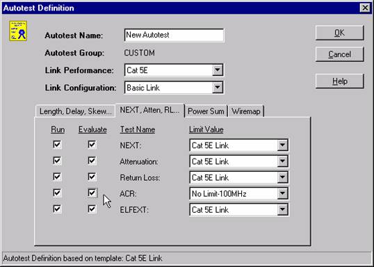Viewport: 374px width, 267px height.
Task: Open the Link Performance dropdown
Action: coord(218,70)
